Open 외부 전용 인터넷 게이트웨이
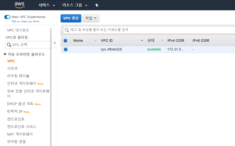 click(28, 93)
